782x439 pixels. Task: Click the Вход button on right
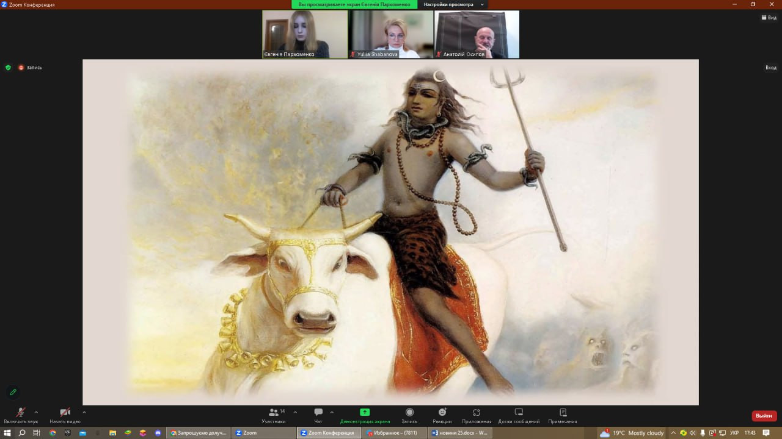(770, 68)
